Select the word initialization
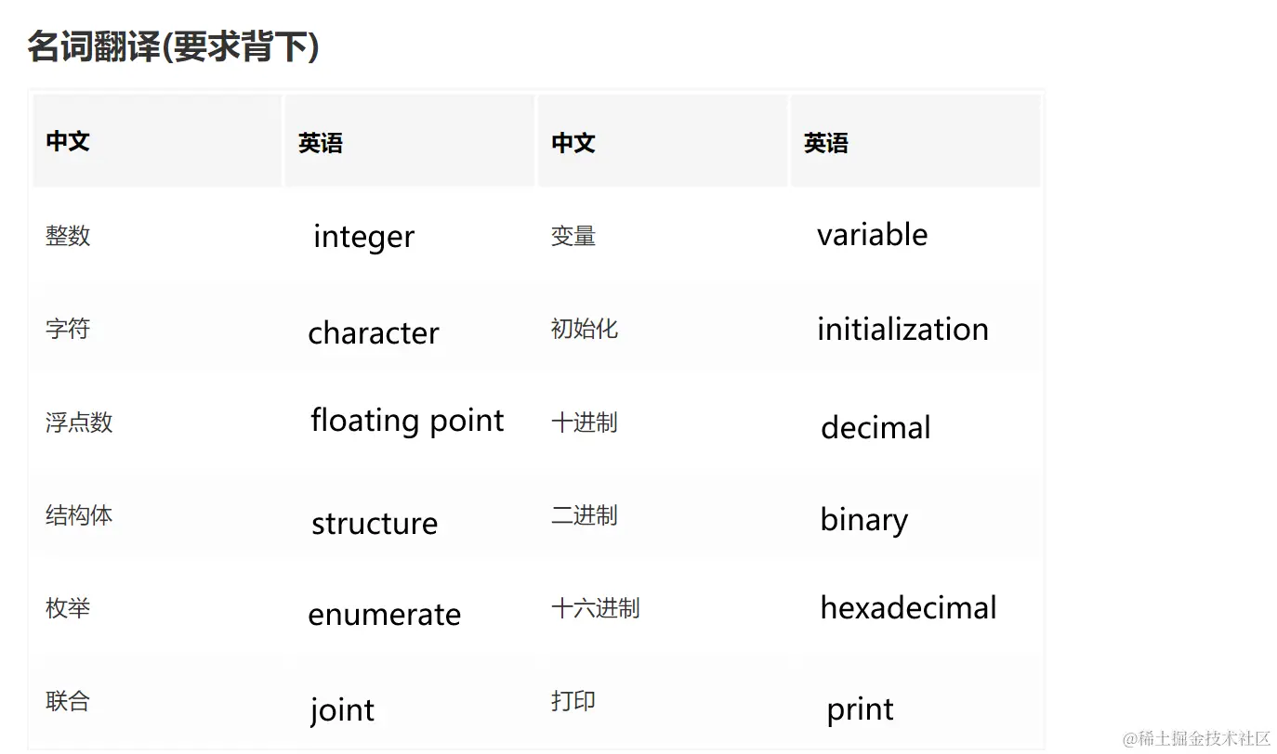Image resolution: width=1277 pixels, height=754 pixels. 902,329
